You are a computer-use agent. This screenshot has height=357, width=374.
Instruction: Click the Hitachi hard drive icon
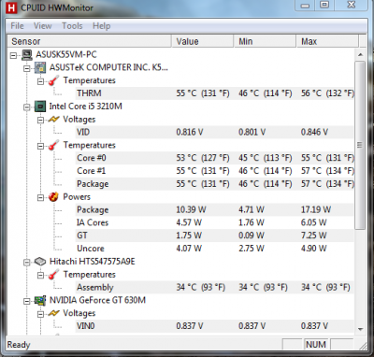coord(40,262)
